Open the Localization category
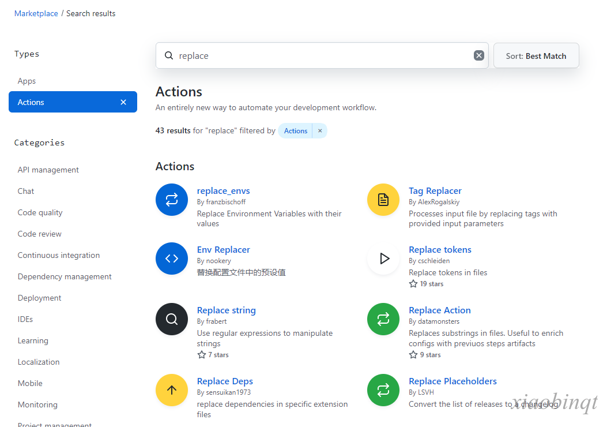 (39, 362)
